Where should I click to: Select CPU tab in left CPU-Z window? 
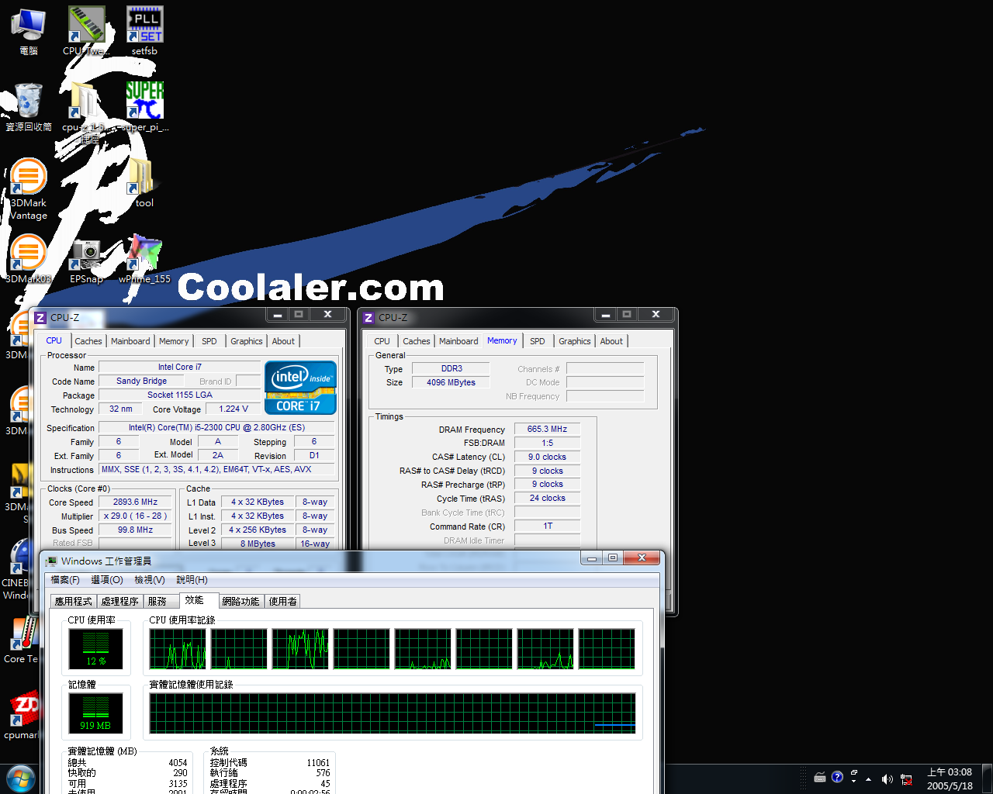(x=54, y=340)
